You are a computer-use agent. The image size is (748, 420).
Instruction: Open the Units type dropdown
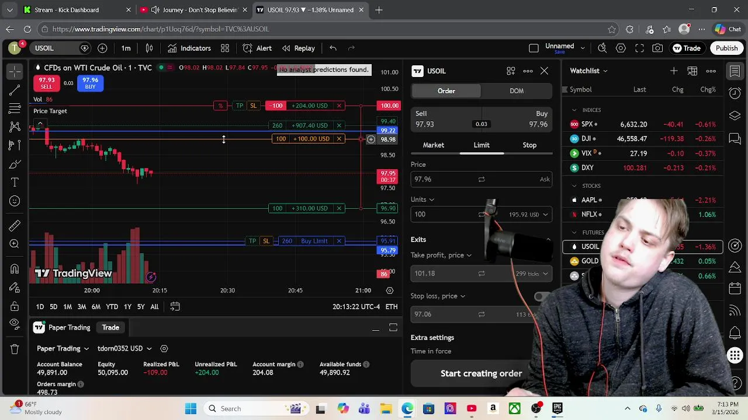point(423,199)
